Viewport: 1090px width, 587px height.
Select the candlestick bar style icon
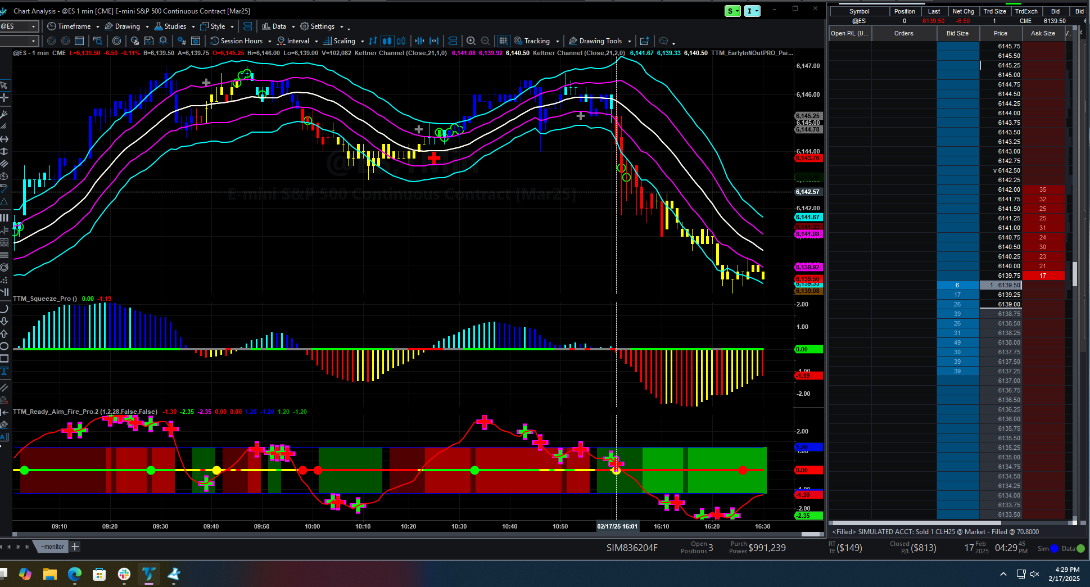[387, 41]
